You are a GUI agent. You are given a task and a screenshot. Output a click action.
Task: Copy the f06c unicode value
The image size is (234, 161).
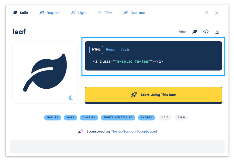182,32
